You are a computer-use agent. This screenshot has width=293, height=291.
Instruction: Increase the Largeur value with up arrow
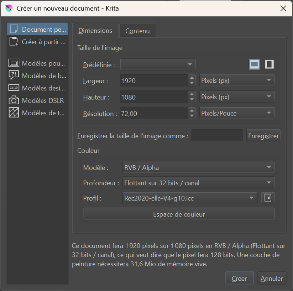coord(191,78)
